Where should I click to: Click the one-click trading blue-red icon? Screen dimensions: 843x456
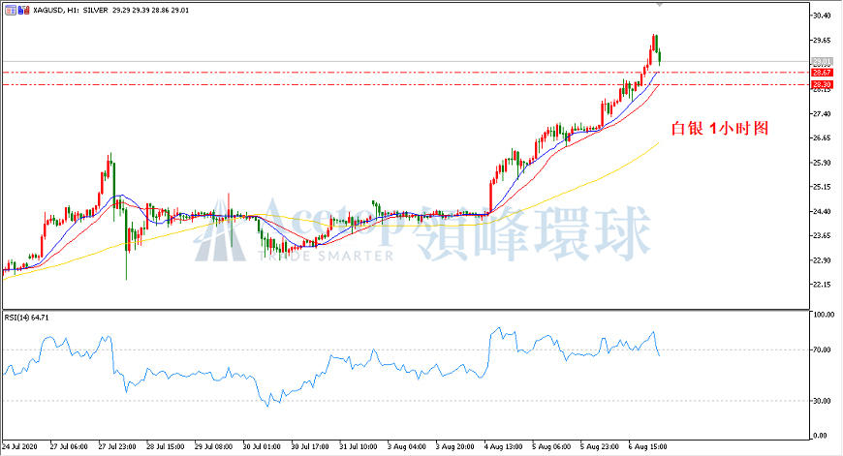23,10
